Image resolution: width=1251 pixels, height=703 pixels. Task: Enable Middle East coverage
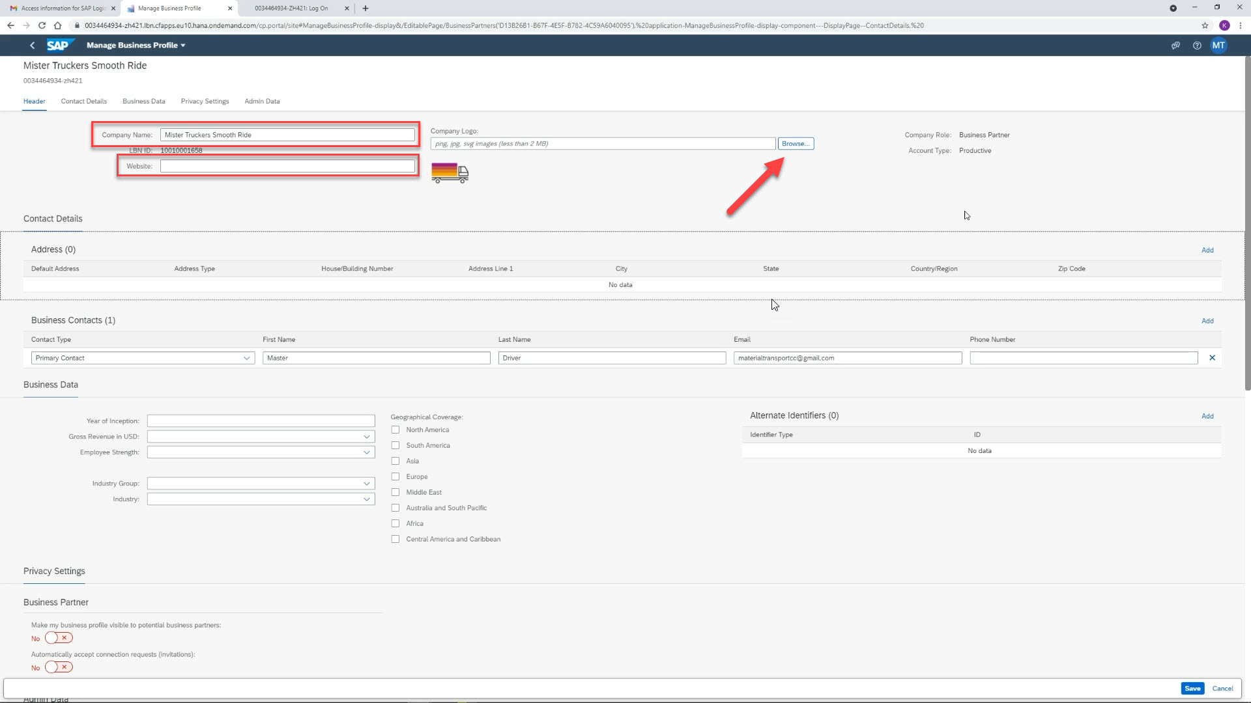pyautogui.click(x=395, y=492)
